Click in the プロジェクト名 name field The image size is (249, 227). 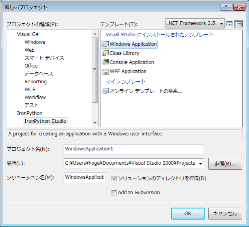pyautogui.click(x=134, y=149)
